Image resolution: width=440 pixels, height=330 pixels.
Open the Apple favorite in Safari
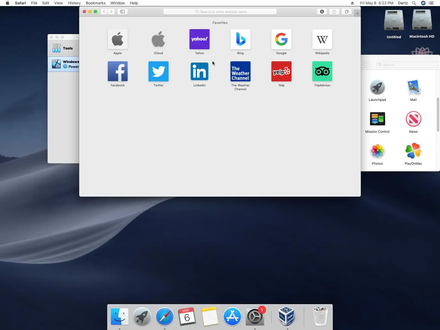(x=117, y=39)
